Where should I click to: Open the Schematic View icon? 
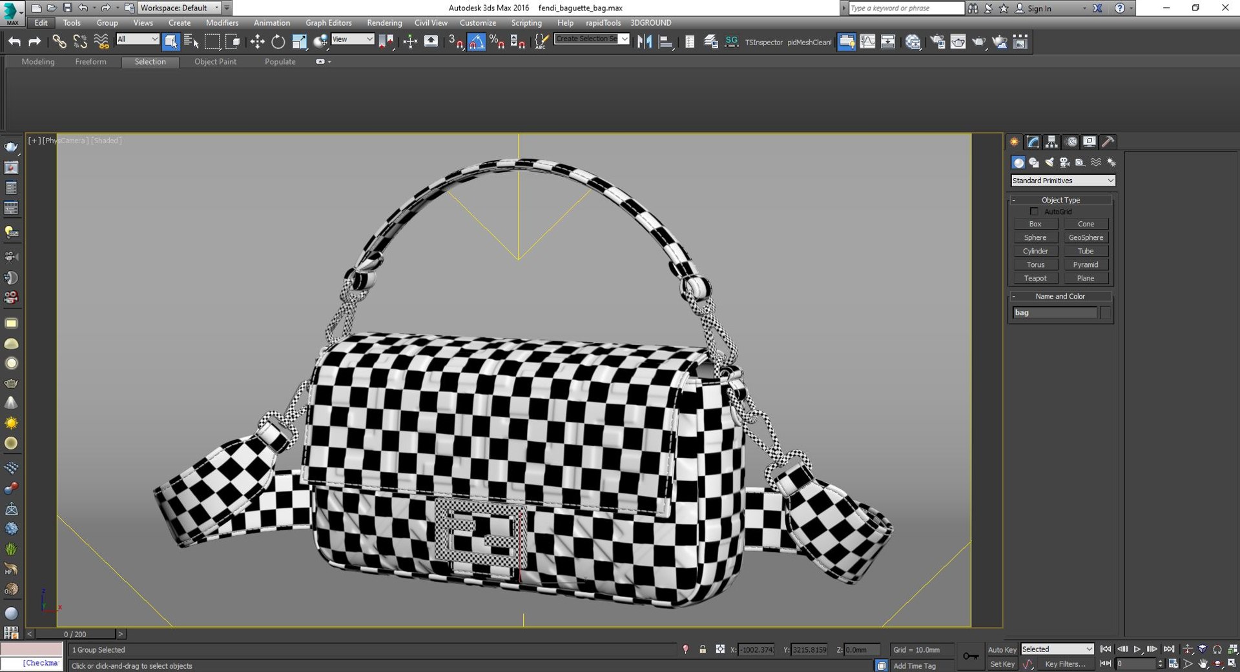click(x=888, y=42)
